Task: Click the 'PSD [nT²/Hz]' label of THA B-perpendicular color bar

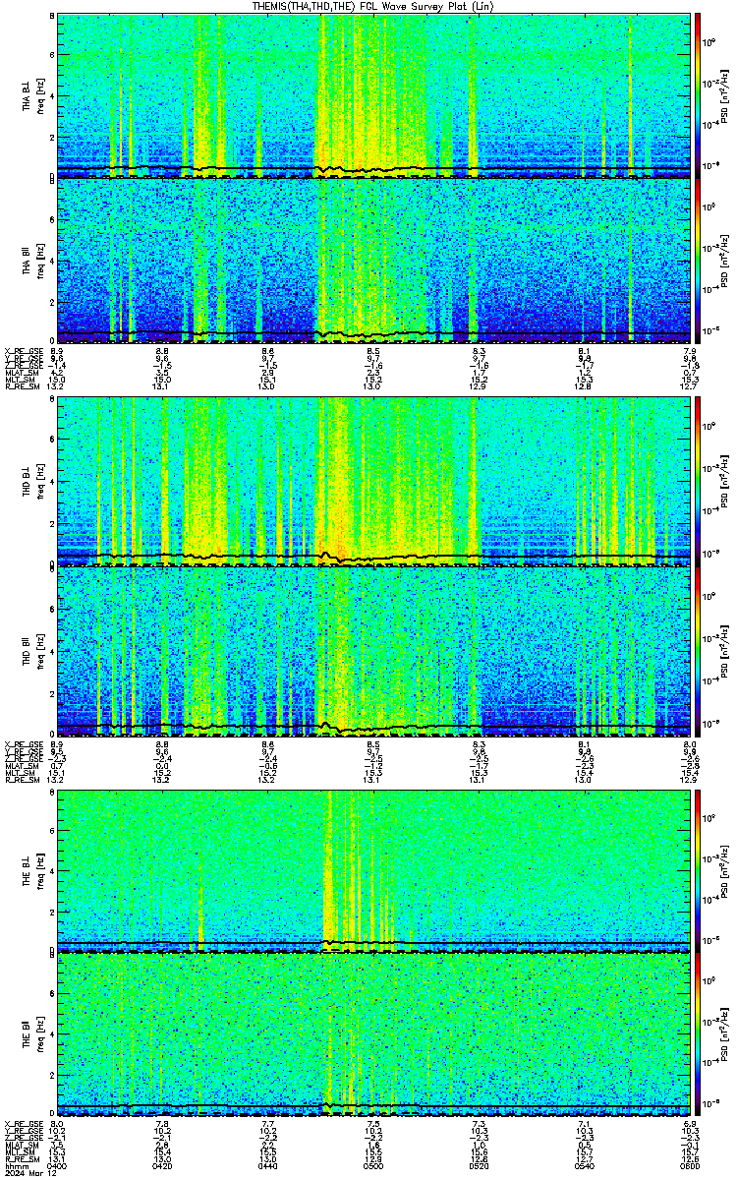Action: (722, 95)
